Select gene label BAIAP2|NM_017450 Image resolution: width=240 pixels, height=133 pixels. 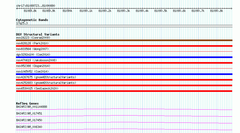point(29,120)
